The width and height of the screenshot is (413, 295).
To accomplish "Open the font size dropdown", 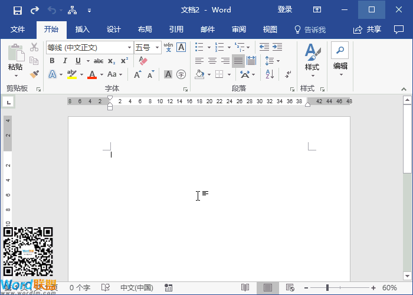I will pyautogui.click(x=158, y=48).
